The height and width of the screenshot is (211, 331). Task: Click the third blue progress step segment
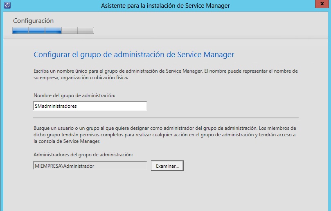(53, 30)
